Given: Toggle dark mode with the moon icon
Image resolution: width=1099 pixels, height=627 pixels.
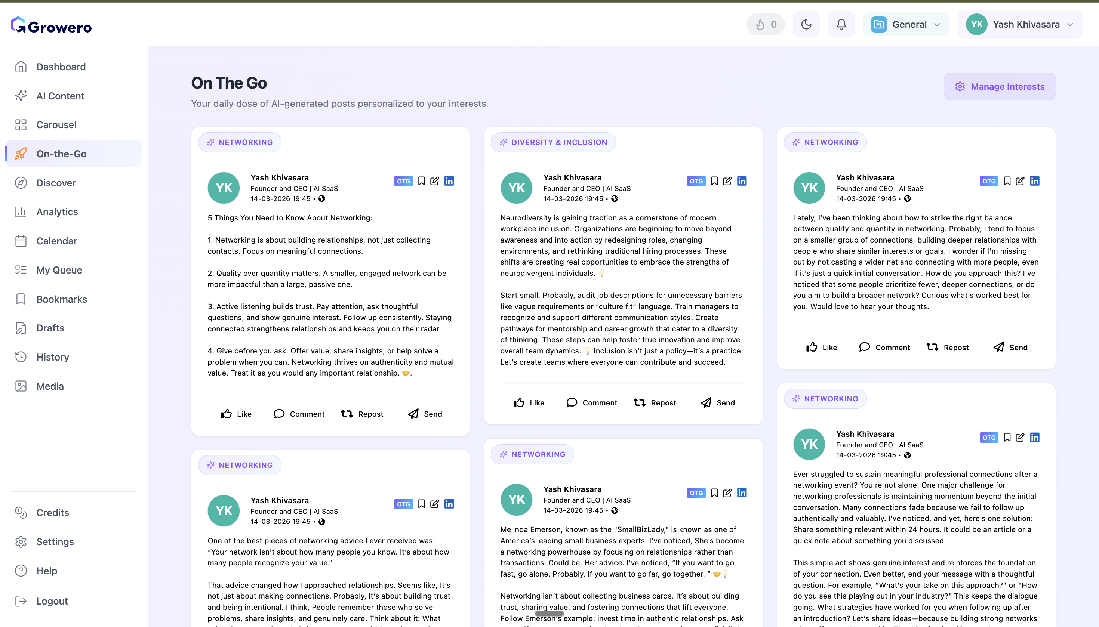Looking at the screenshot, I should [x=806, y=24].
